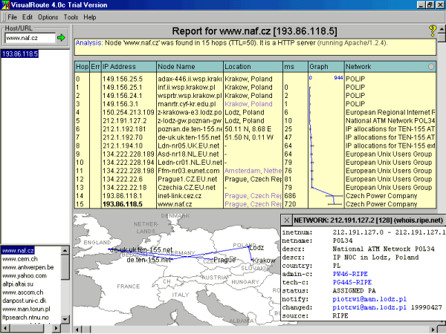Click the Hop column header
This screenshot has height=334, width=446.
[x=83, y=67]
